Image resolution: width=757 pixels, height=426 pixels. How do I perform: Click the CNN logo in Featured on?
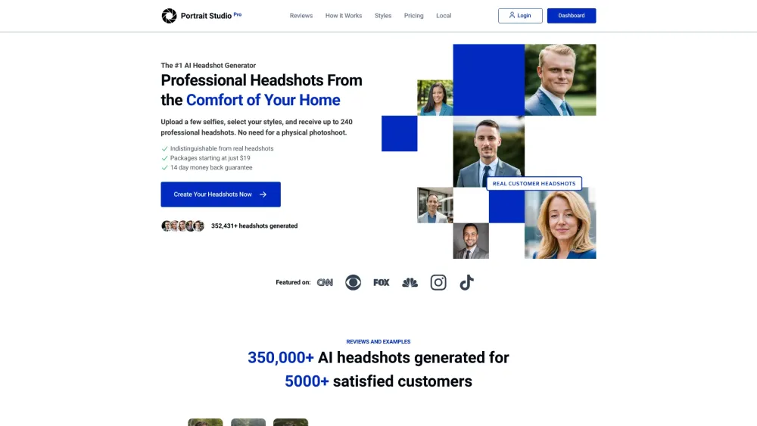[325, 282]
